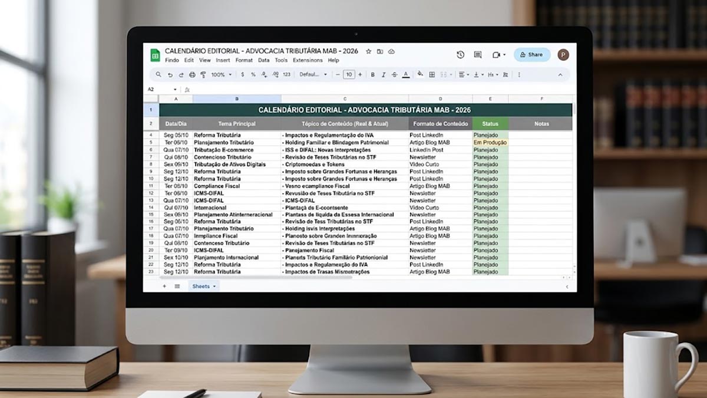This screenshot has height=398, width=707.
Task: Star the document title
Action: point(369,52)
